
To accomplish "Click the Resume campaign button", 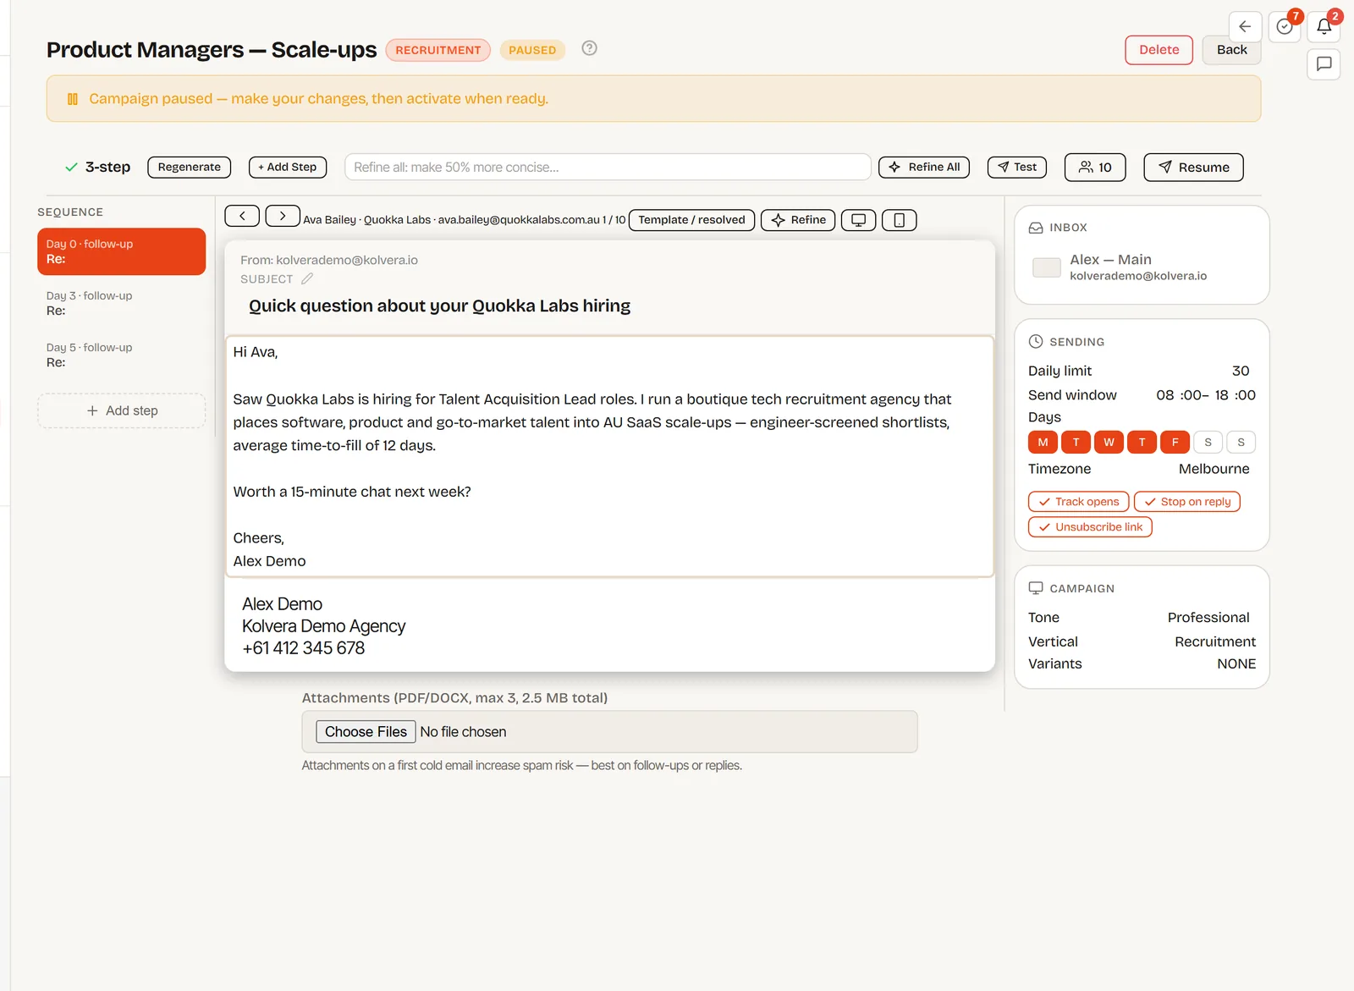I will click(x=1193, y=168).
